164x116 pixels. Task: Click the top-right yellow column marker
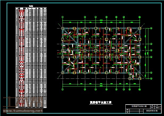[140, 28]
